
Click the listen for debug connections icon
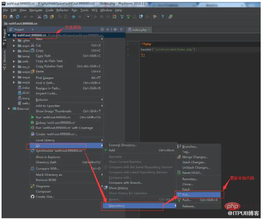114,17
